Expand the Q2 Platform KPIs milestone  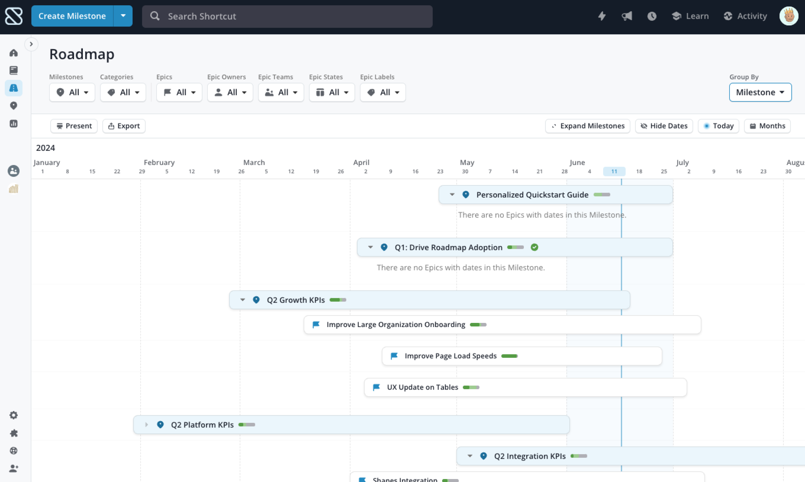click(146, 424)
